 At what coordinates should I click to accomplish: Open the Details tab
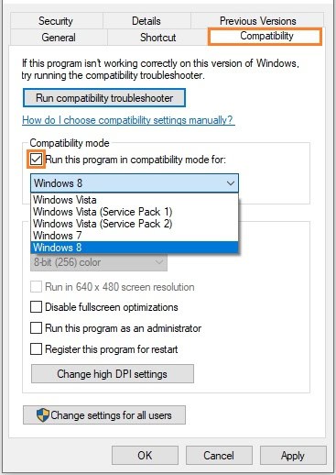(x=146, y=21)
